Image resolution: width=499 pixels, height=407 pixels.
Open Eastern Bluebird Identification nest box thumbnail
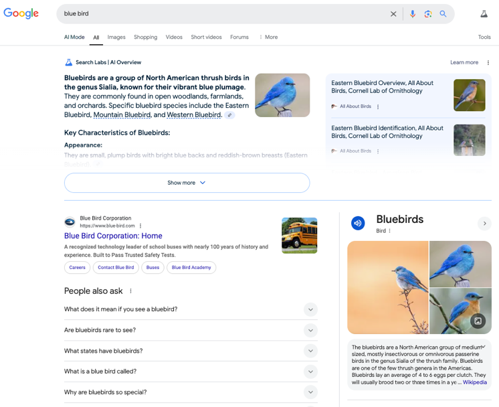click(470, 140)
